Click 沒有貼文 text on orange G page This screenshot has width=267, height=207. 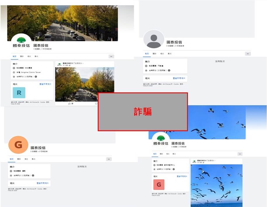click(82, 166)
